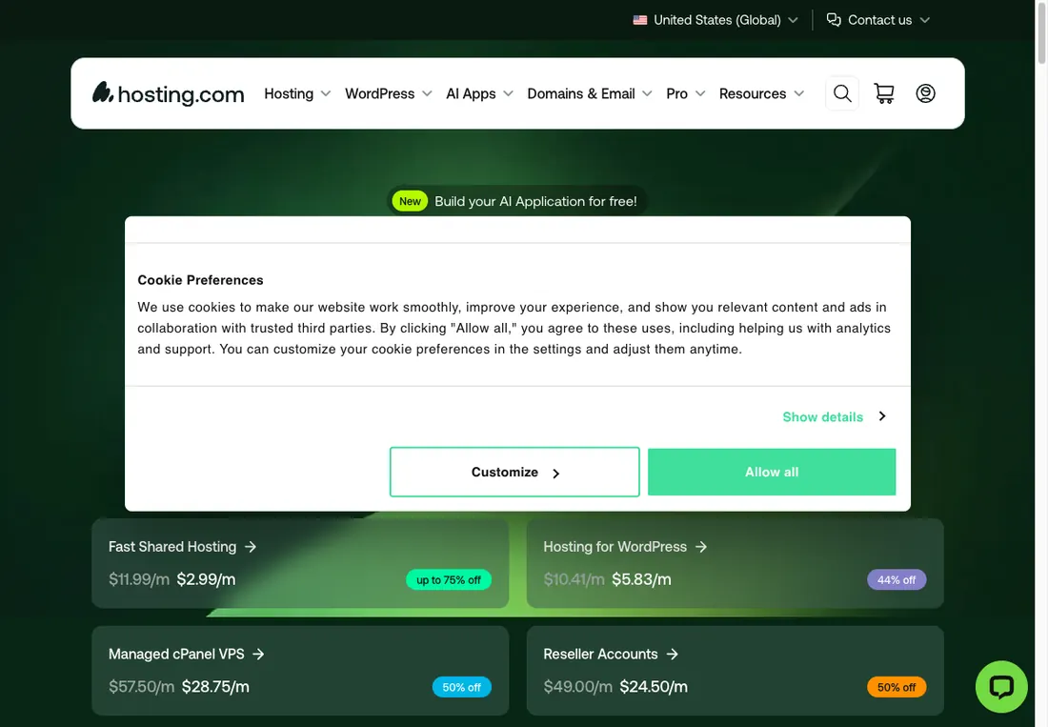
Task: Open the search magnifier icon
Action: (842, 93)
